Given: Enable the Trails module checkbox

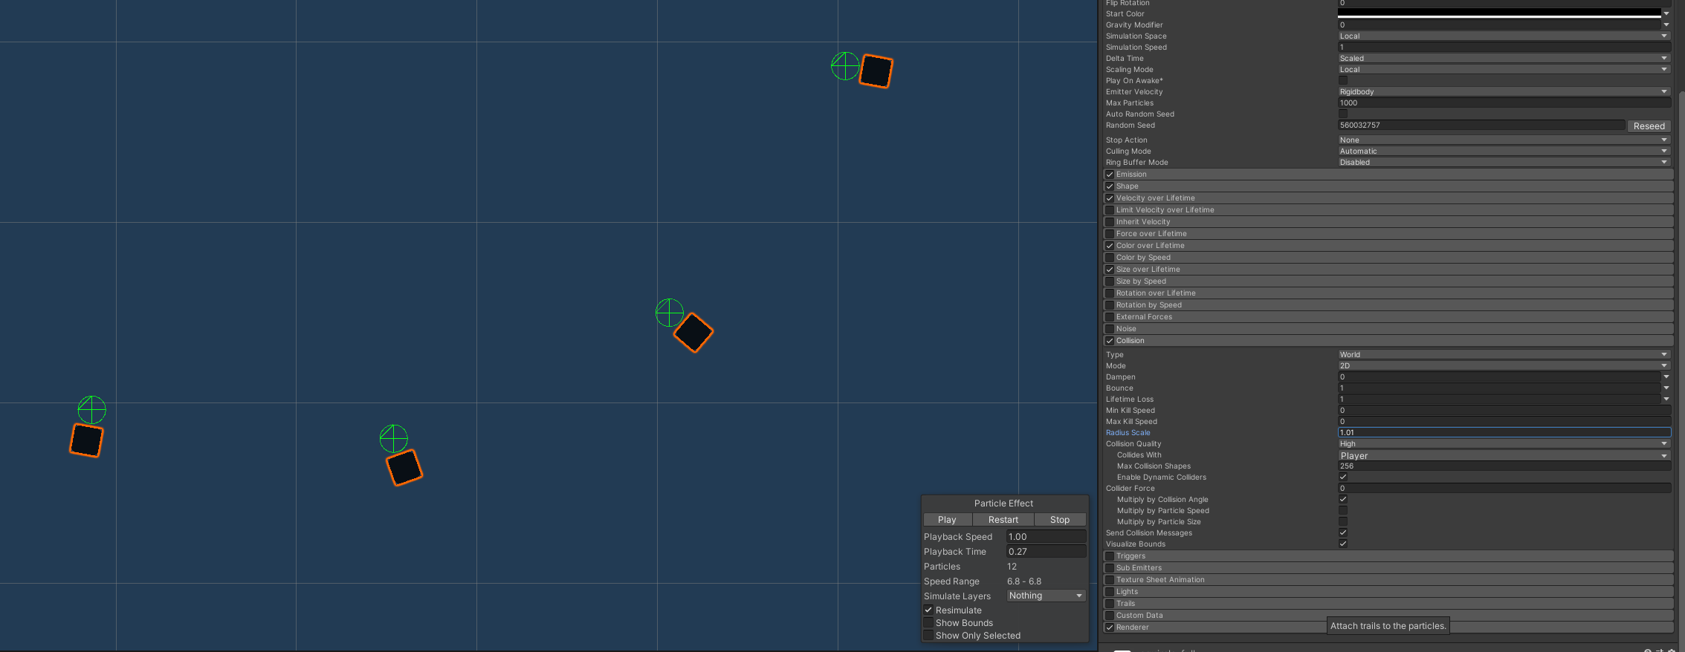Looking at the screenshot, I should click(1110, 604).
